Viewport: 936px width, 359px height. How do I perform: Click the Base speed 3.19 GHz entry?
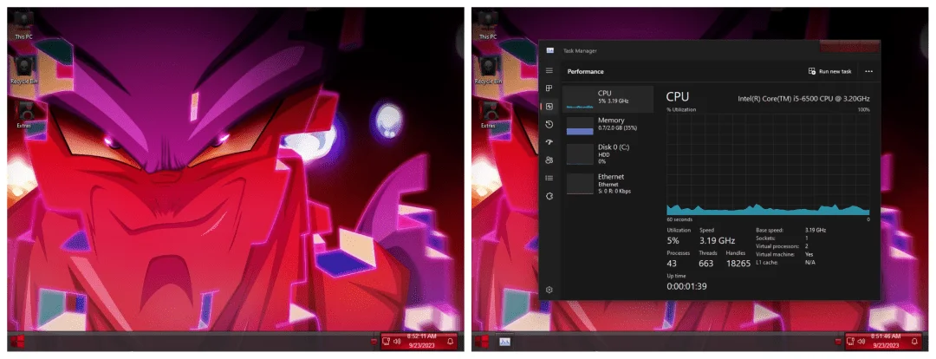click(791, 230)
